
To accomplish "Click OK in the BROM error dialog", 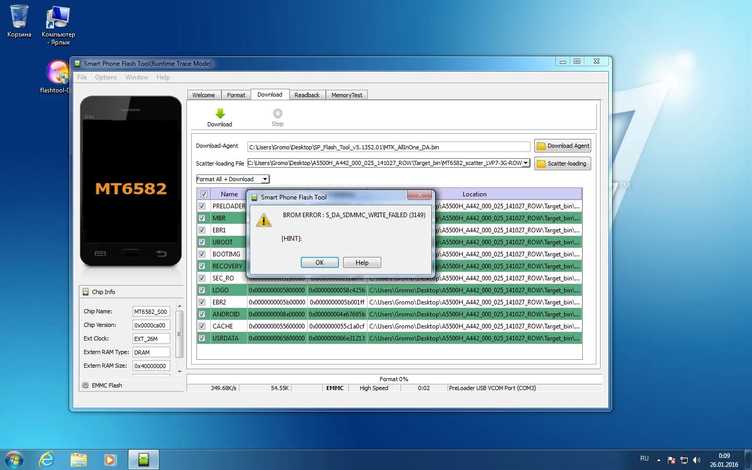I will pyautogui.click(x=320, y=263).
